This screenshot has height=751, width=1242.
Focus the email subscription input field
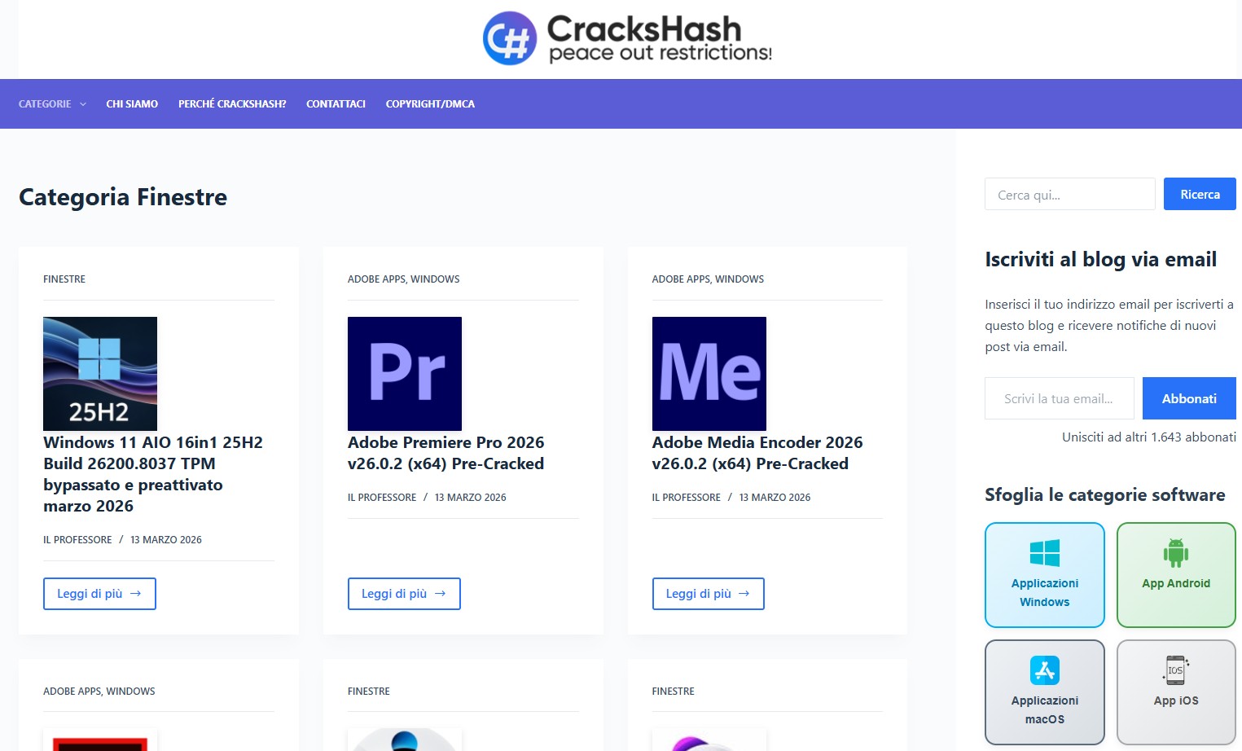(1059, 398)
